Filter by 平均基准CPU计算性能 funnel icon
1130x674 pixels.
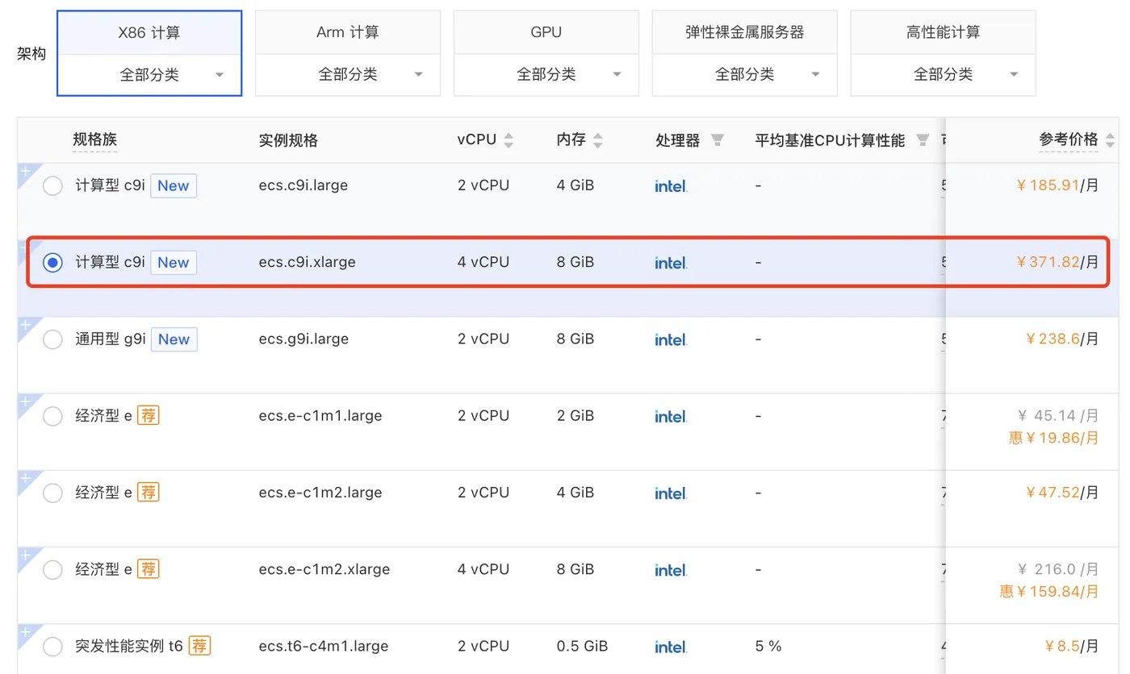click(923, 140)
